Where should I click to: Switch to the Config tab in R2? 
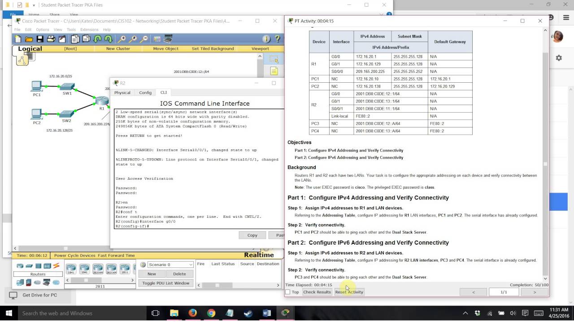145,93
